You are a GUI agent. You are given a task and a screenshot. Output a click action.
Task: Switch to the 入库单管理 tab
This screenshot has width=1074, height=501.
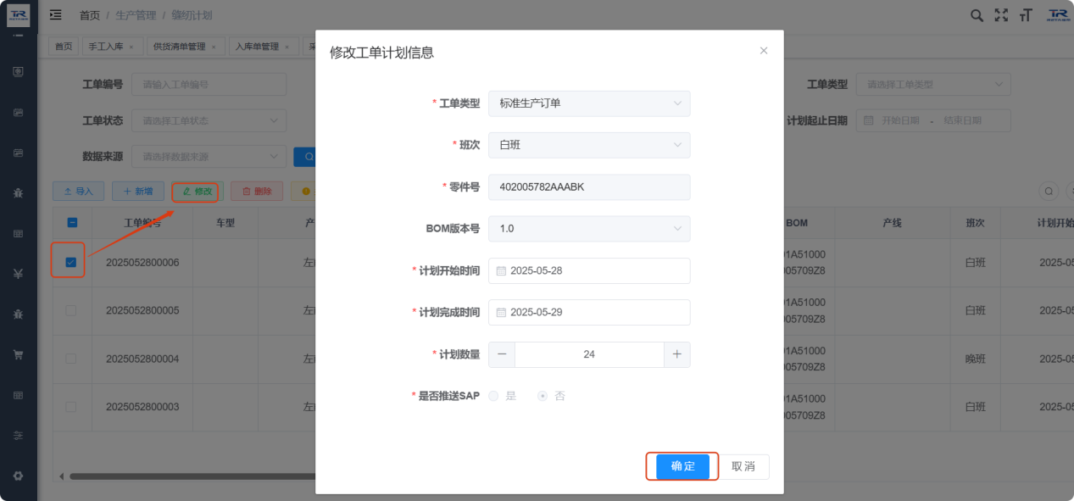point(263,47)
